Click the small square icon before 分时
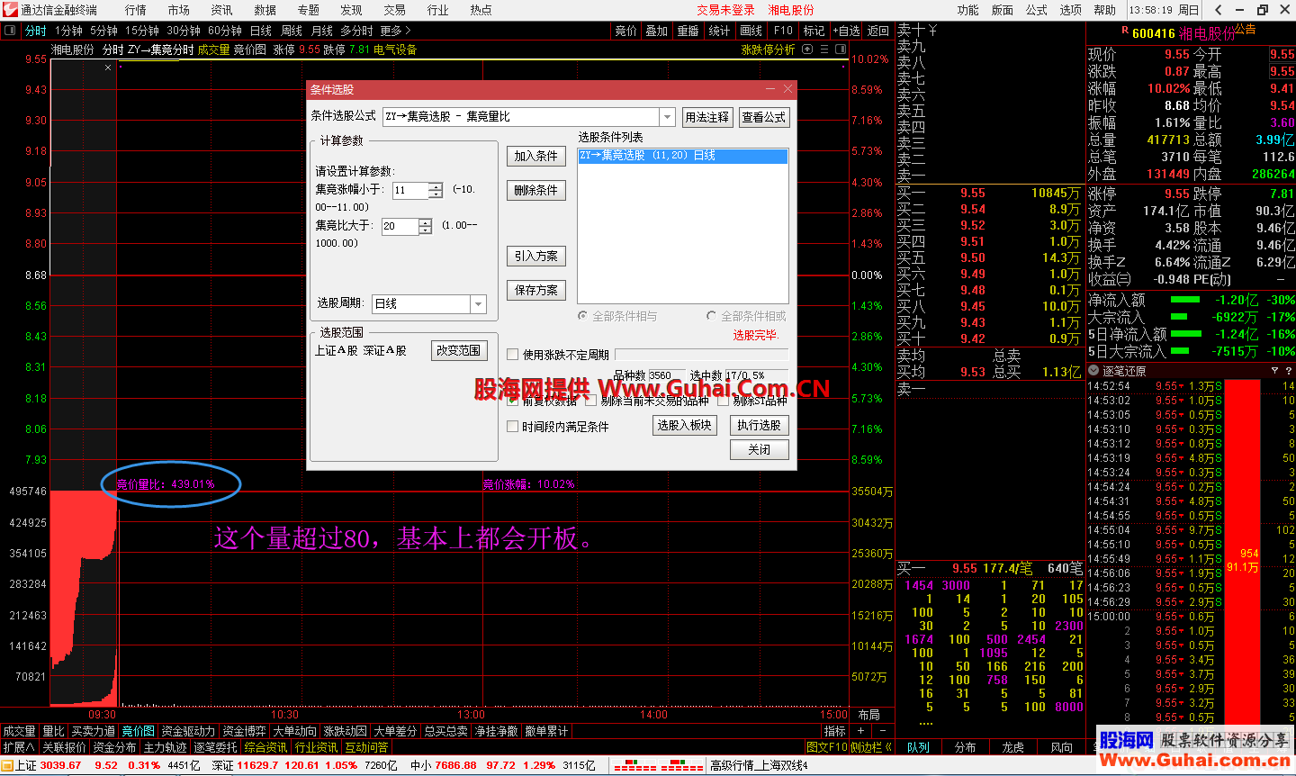Viewport: 1296px width, 776px height. click(11, 31)
